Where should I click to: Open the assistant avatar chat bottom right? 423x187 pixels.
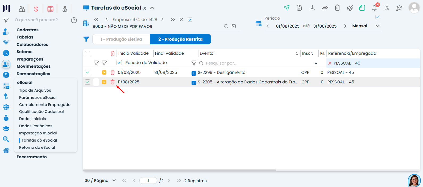pos(414,181)
